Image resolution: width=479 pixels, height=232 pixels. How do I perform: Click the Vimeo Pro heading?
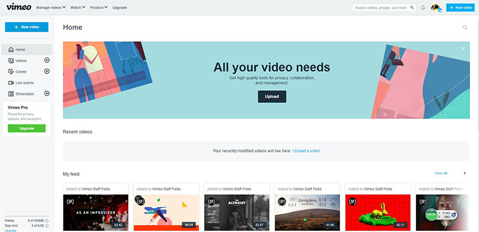click(x=18, y=108)
